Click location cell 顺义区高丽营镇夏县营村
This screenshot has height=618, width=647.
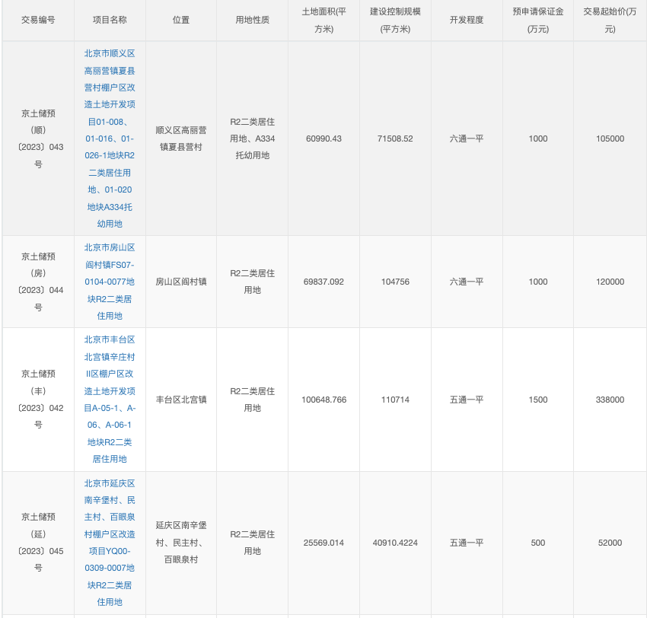coord(180,139)
